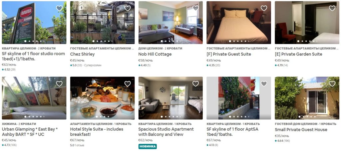This screenshot has height=151, width=341.
Task: Favorite Spacious Studio Apartment with Balcony
Action: 195,83
